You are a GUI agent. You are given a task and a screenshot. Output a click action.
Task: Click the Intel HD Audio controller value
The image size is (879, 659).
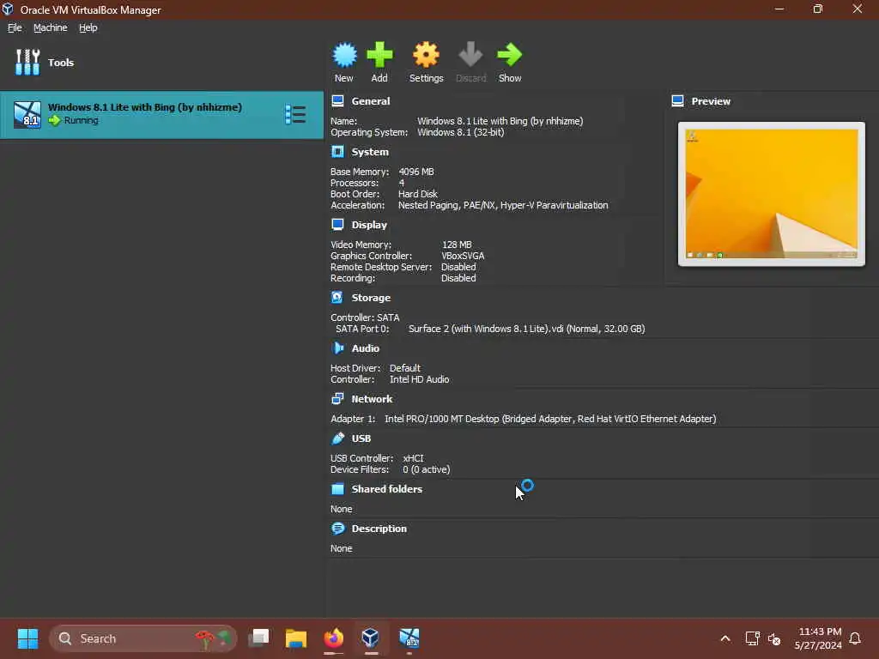coord(419,379)
